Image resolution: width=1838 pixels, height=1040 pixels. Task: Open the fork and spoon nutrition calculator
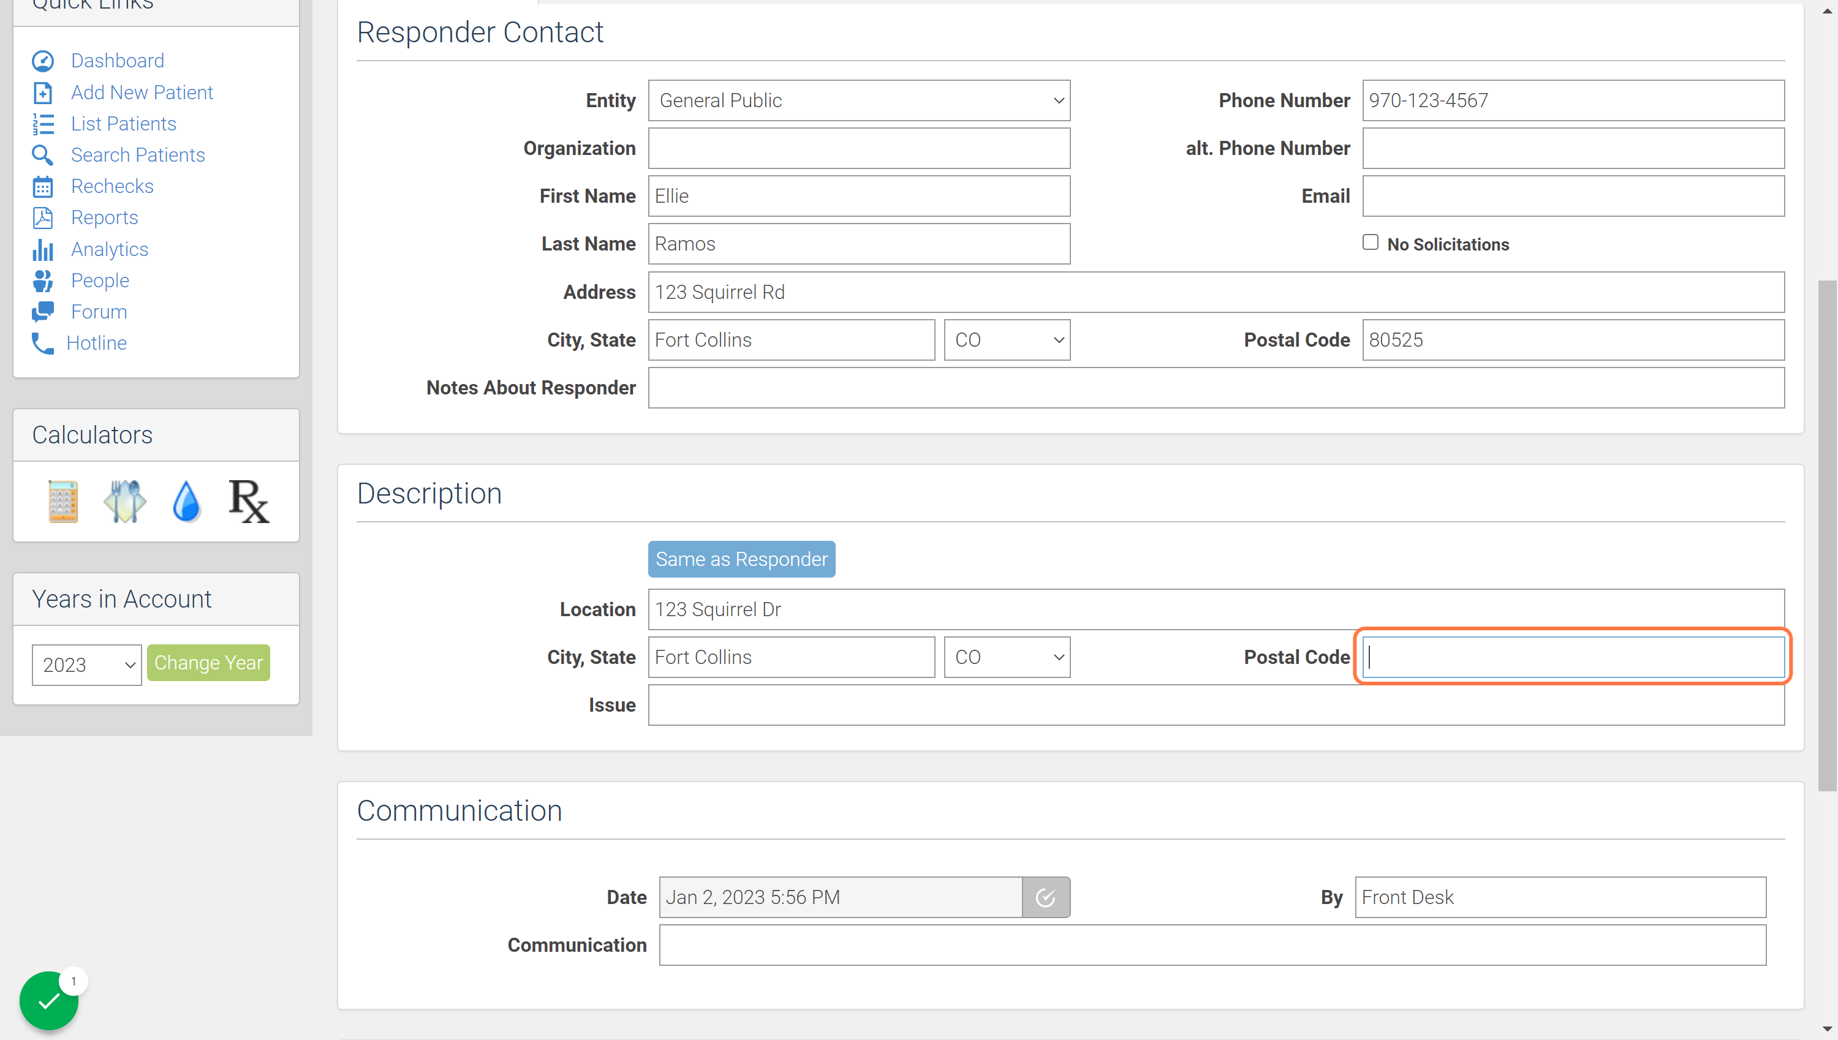[125, 501]
